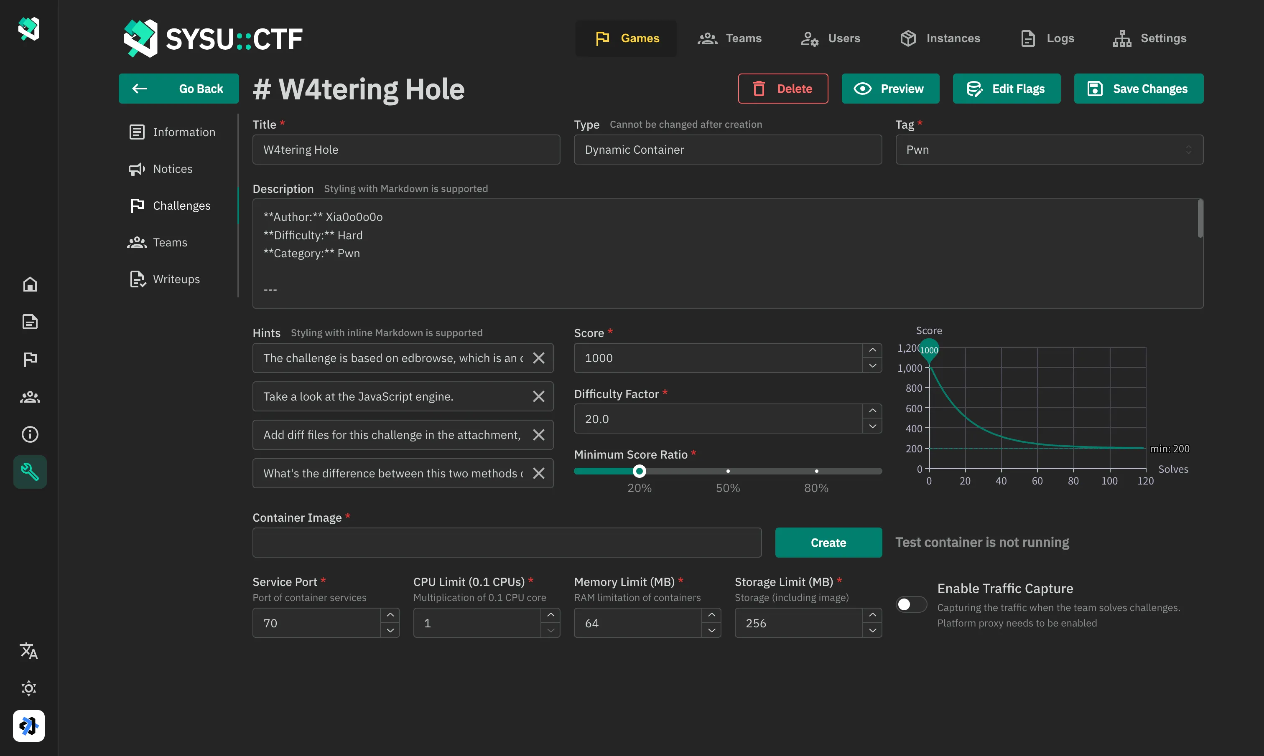Open the Writeups side menu item

(176, 279)
